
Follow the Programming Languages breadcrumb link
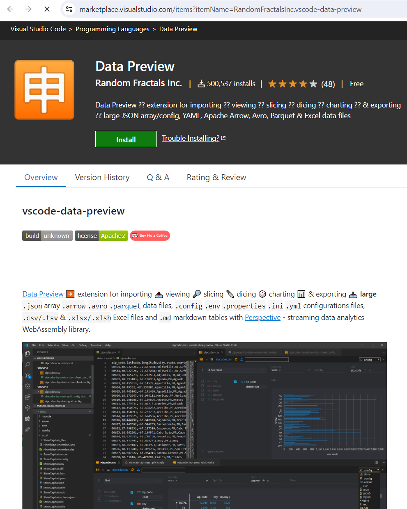113,29
